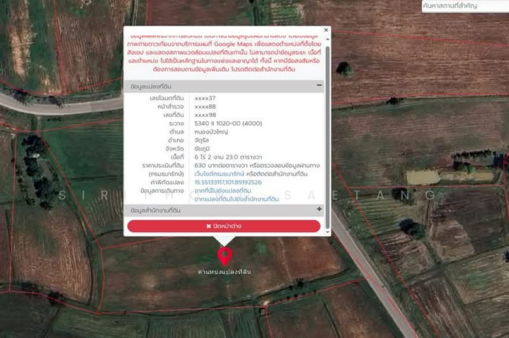
Task: Open จากที่นี่ไปยังแปลงที่ดิน directions link
Action: click(x=223, y=191)
